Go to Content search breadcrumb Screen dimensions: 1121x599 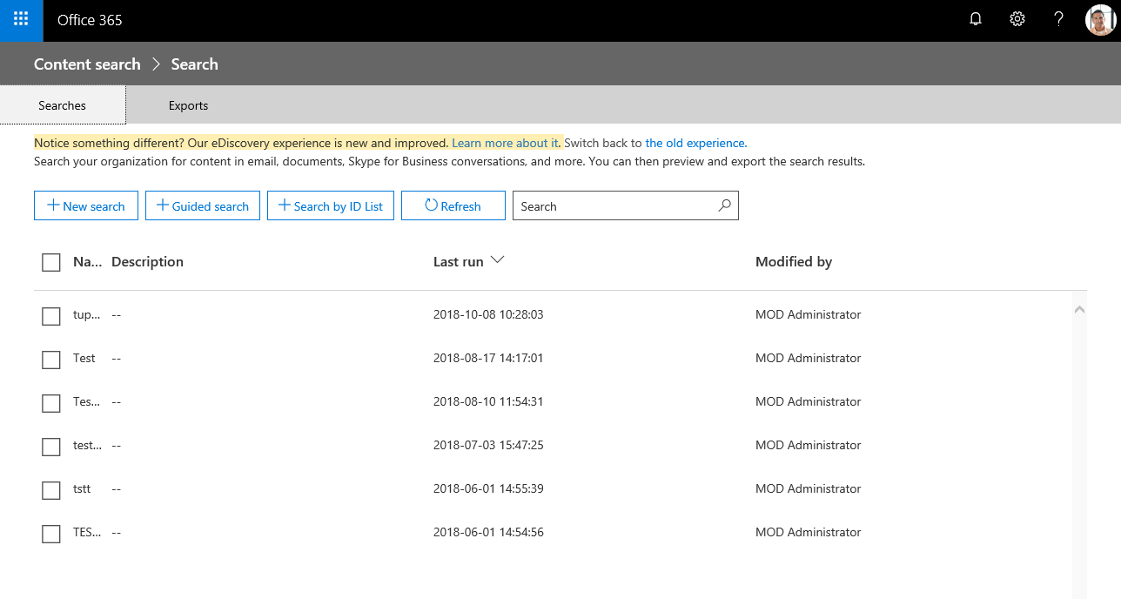pos(87,64)
